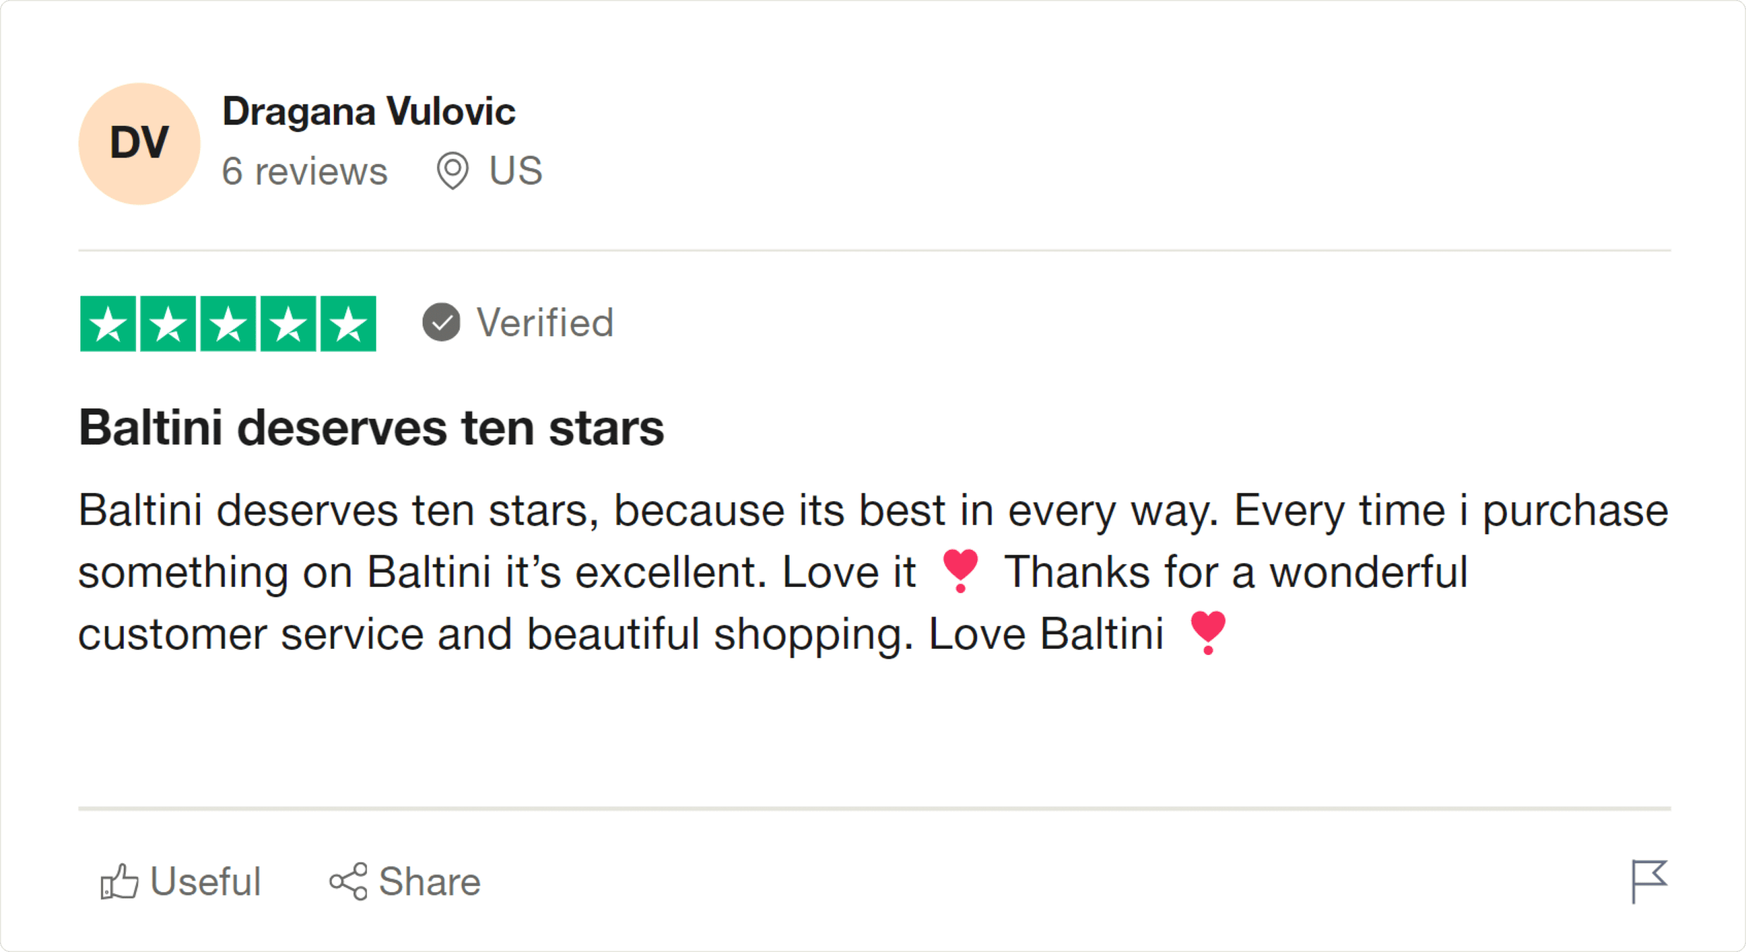Click the third green rating star

[228, 324]
